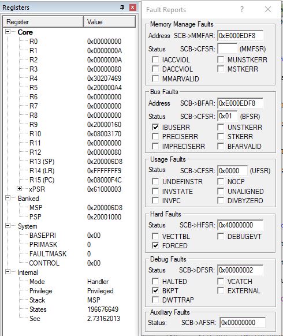Viewport: 283px width, 336px height.
Task: Click the SCB->BFAR address field
Action: [240, 103]
